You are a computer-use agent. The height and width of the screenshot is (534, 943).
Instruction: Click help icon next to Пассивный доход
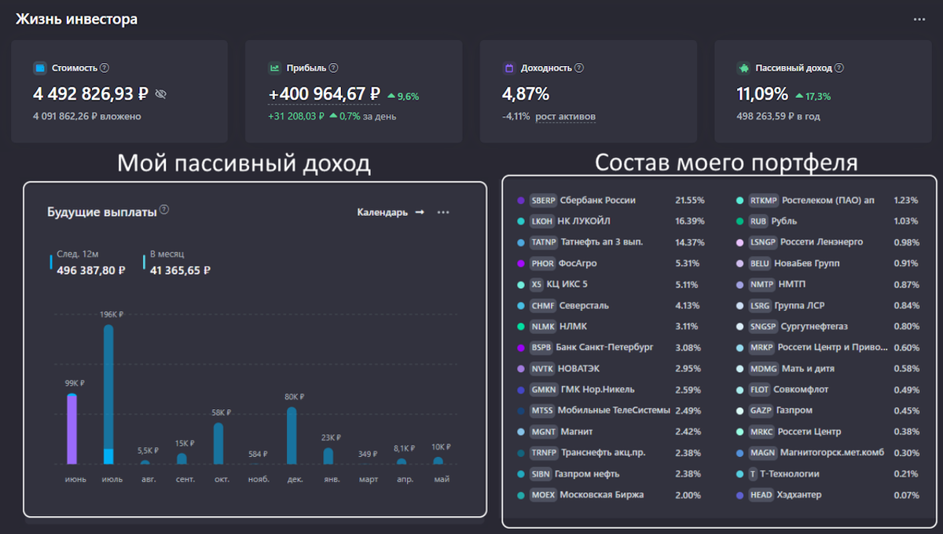pyautogui.click(x=839, y=68)
